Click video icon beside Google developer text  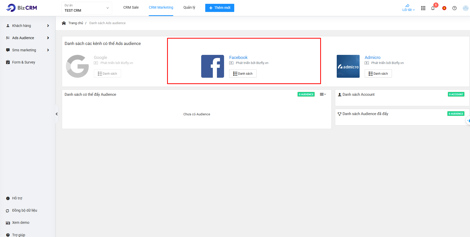click(96, 63)
